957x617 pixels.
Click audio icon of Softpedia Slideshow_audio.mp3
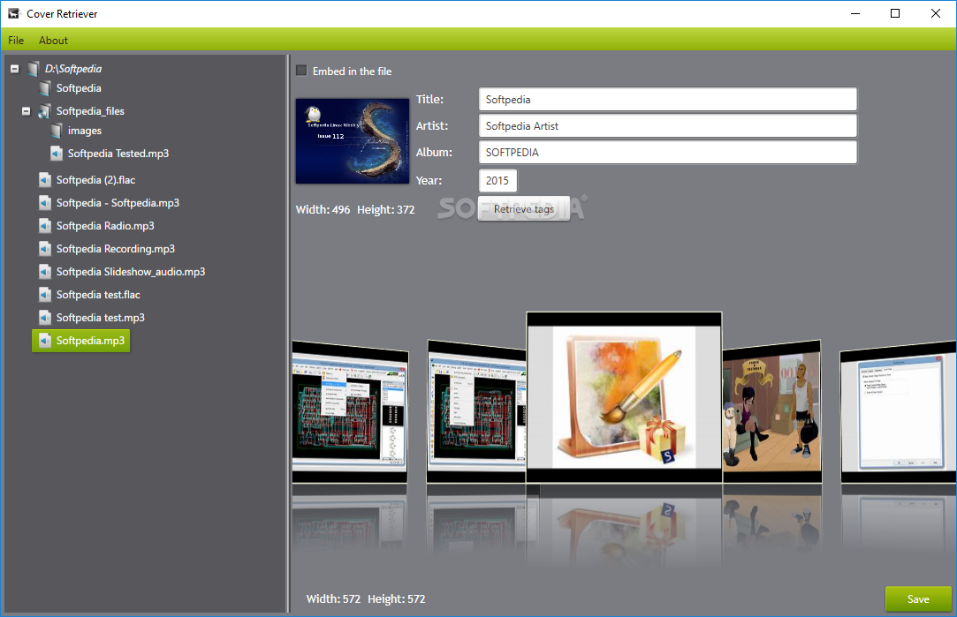(x=44, y=272)
